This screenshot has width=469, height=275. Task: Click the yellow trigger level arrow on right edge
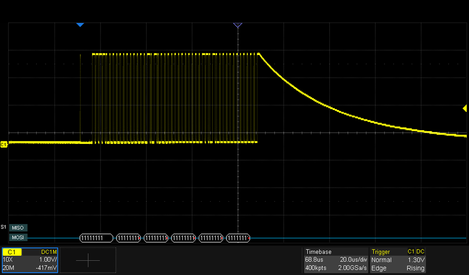pos(465,108)
